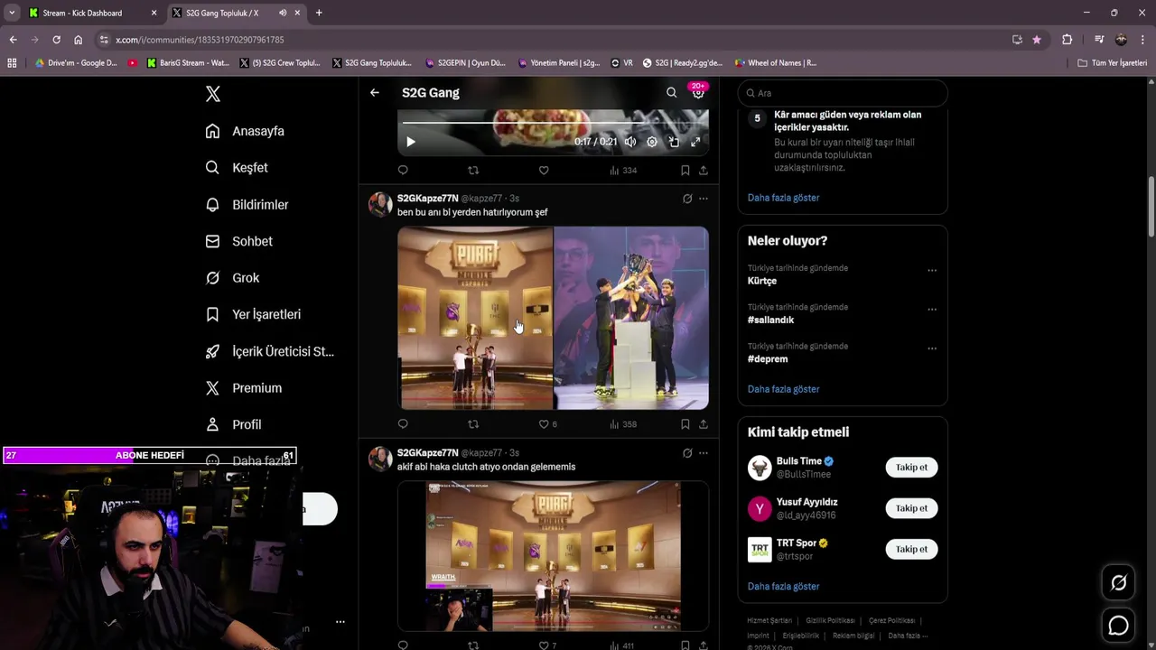Open the floating chat messages button

click(x=1118, y=625)
